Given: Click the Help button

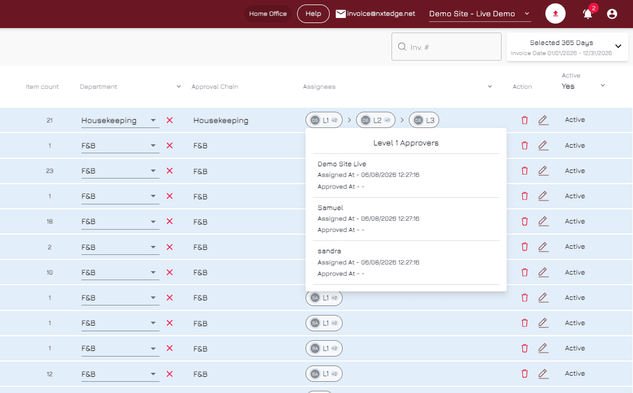Looking at the screenshot, I should point(313,13).
